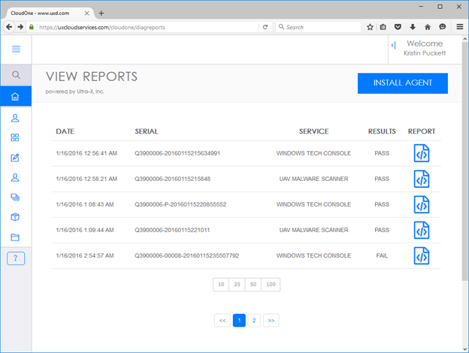This screenshot has height=353, width=469.
Task: Open the sidebar folder icon
Action: tap(16, 237)
